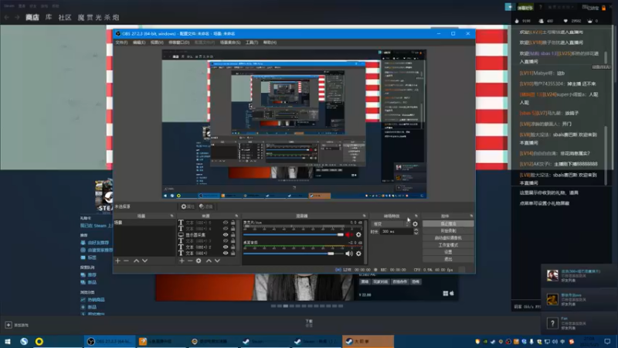Open OBS Scene Collection menu
Screen dimensions: 618x348
pyautogui.click(x=230, y=43)
